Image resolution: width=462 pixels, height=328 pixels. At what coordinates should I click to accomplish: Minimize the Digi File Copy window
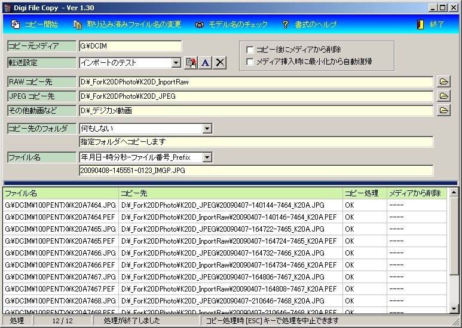[432, 8]
